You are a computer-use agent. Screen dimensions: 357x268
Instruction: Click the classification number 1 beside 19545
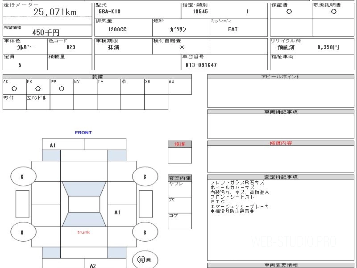click(x=247, y=12)
